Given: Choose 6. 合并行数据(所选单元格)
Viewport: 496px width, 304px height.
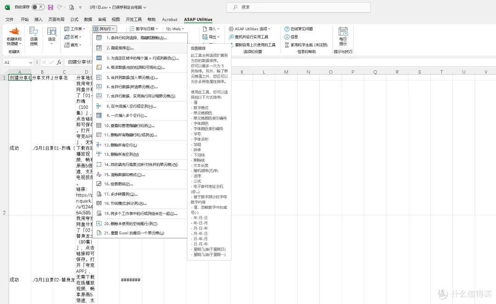Looking at the screenshot, I should pos(140,87).
